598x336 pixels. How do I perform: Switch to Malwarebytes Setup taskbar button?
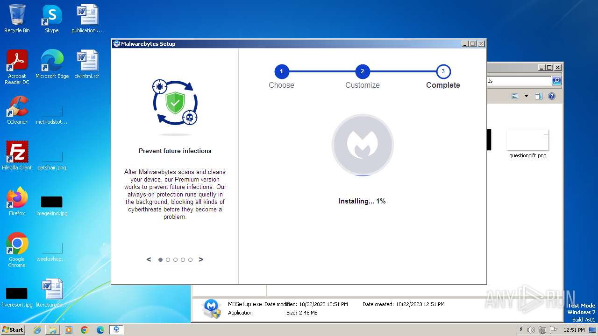click(x=116, y=330)
